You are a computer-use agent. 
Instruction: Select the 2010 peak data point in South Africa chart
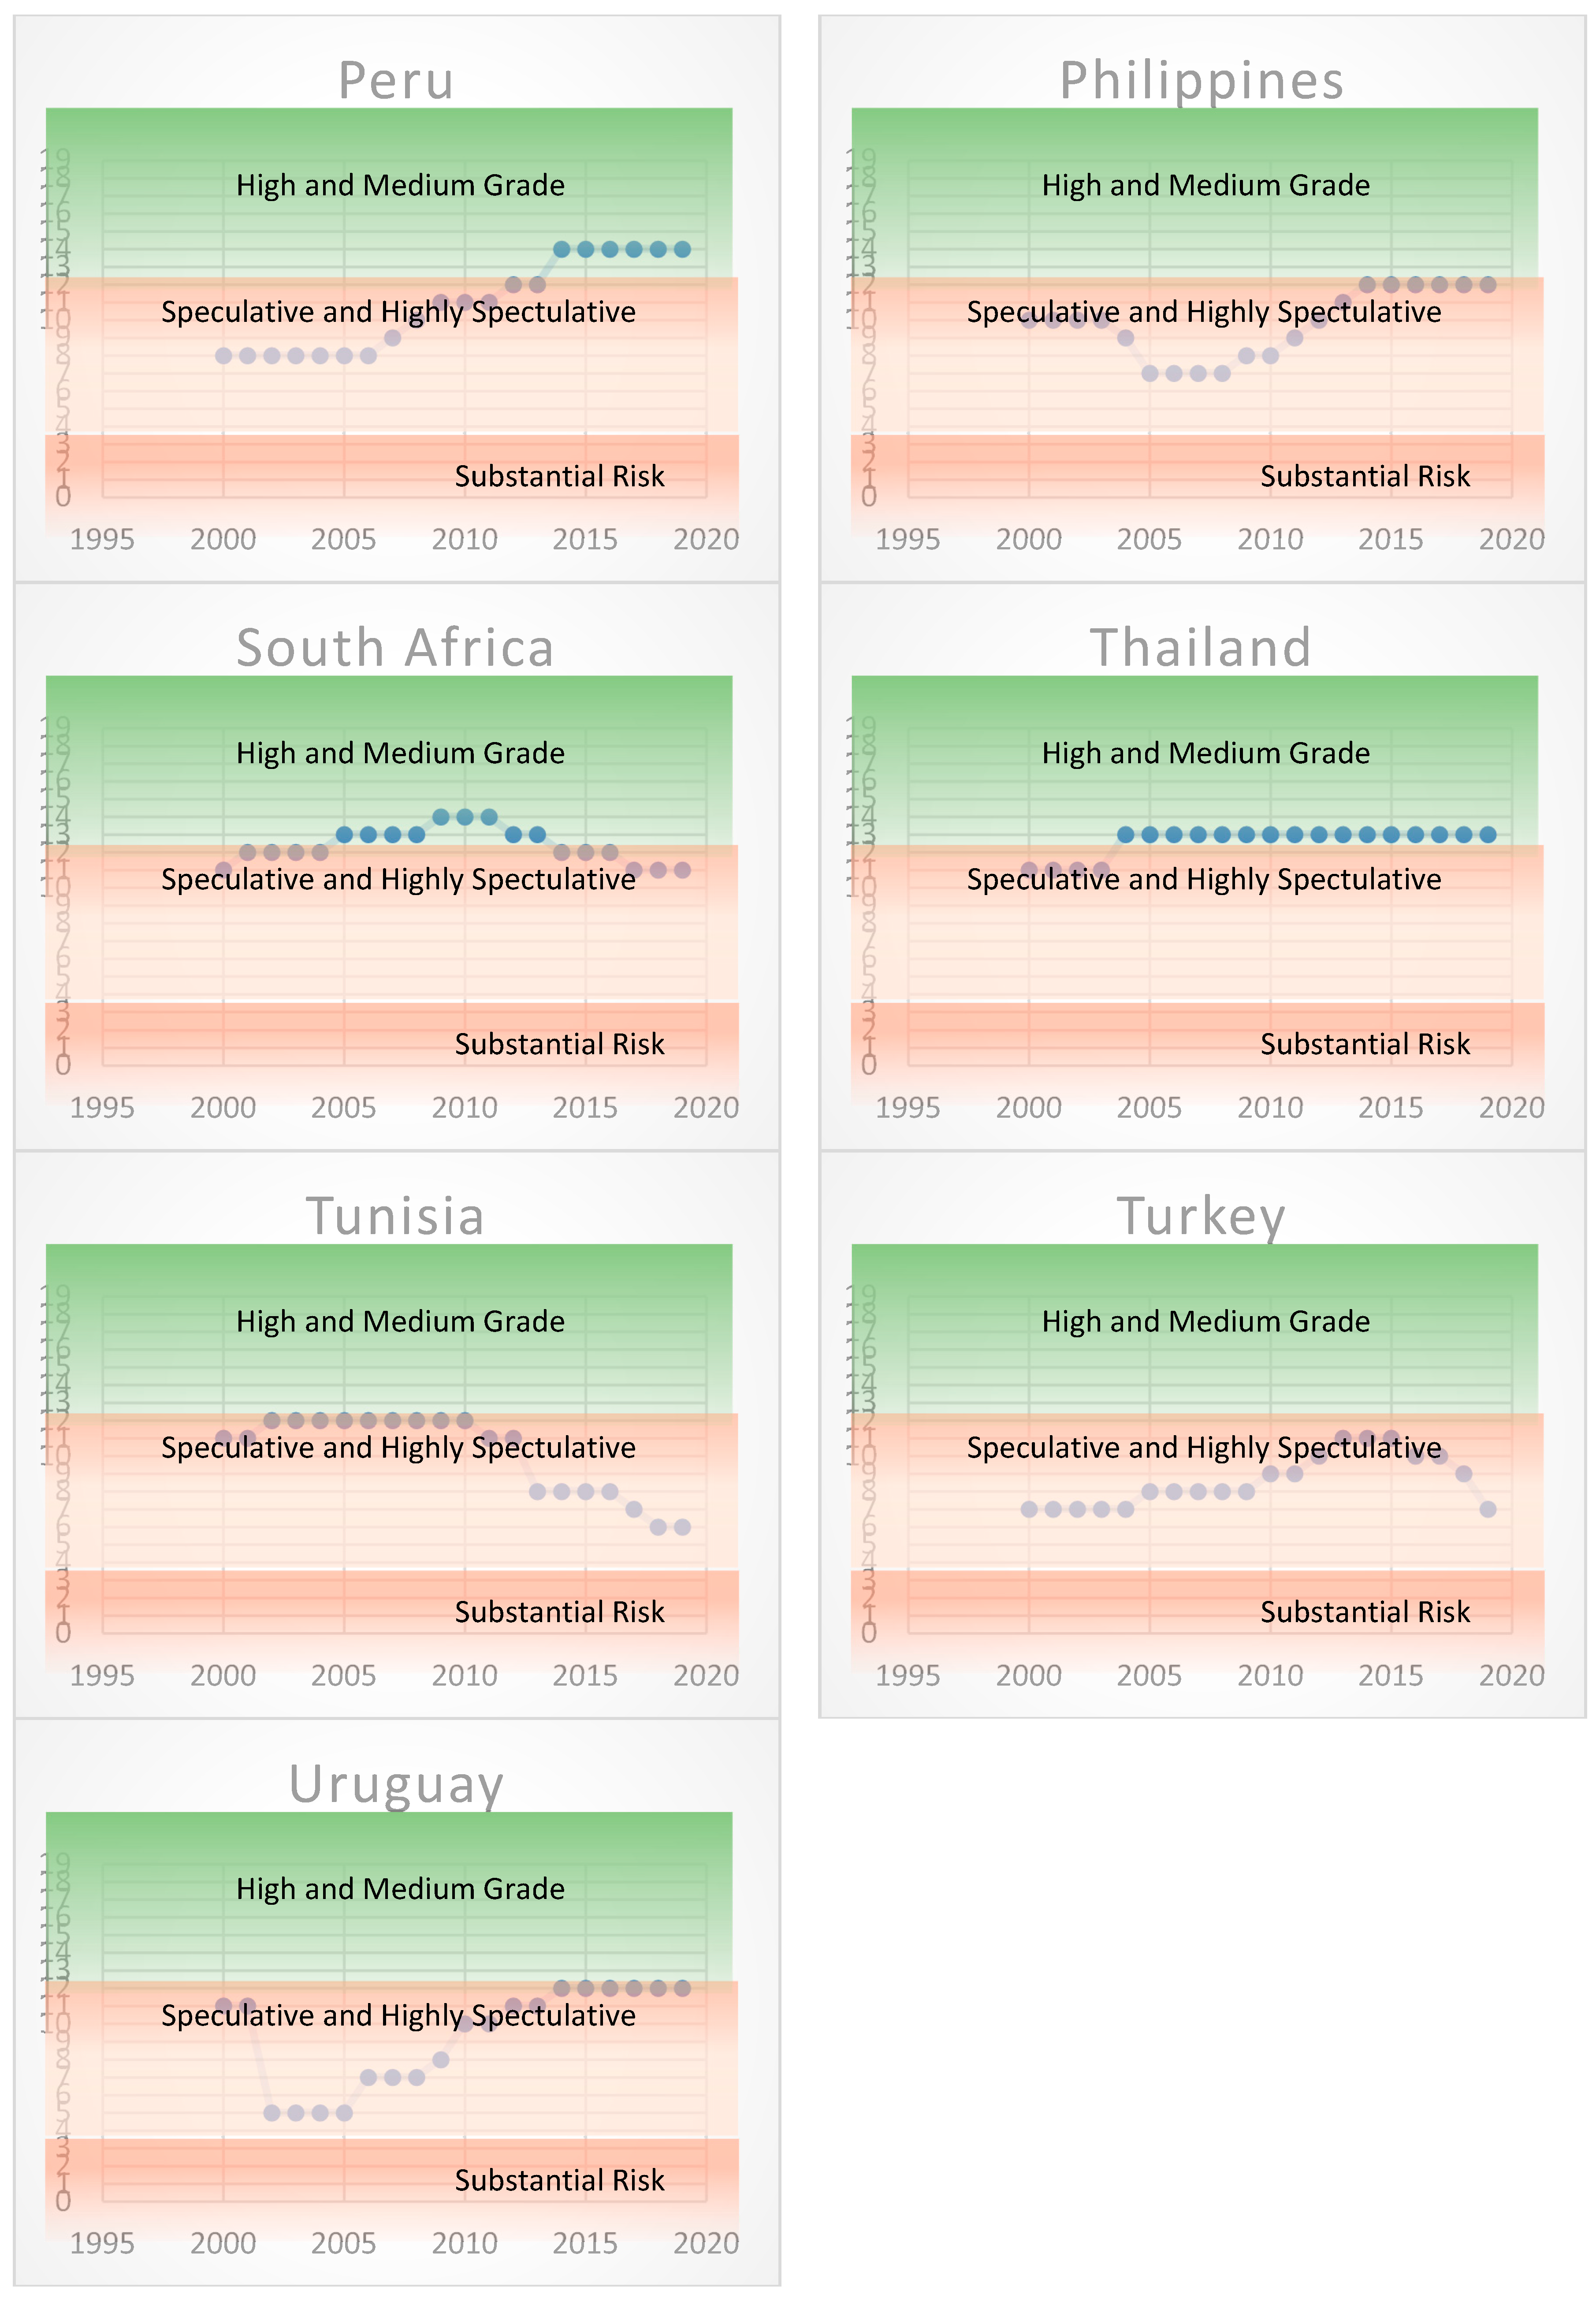(464, 817)
